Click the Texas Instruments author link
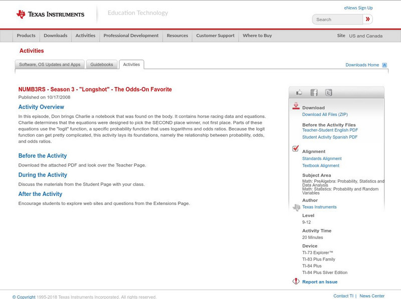Viewport: 401px width, 299px height. tap(319, 207)
